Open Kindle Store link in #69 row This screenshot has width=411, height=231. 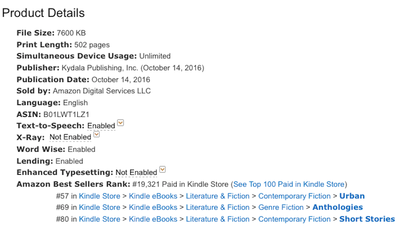[x=100, y=207]
